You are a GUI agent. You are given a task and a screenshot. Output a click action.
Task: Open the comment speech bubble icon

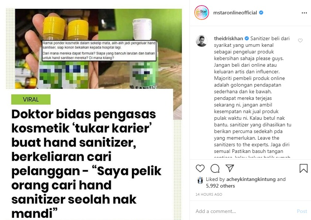click(x=215, y=168)
